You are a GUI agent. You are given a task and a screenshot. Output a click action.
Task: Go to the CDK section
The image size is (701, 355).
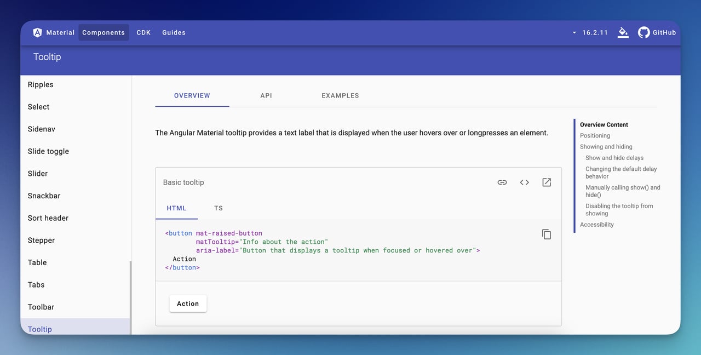point(143,32)
